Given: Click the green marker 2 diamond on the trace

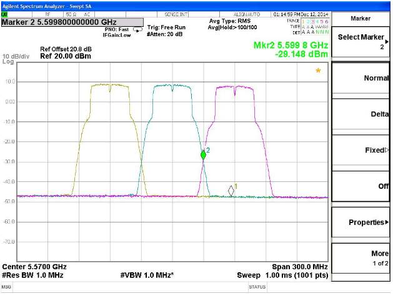Looking at the screenshot, I should click(x=203, y=155).
